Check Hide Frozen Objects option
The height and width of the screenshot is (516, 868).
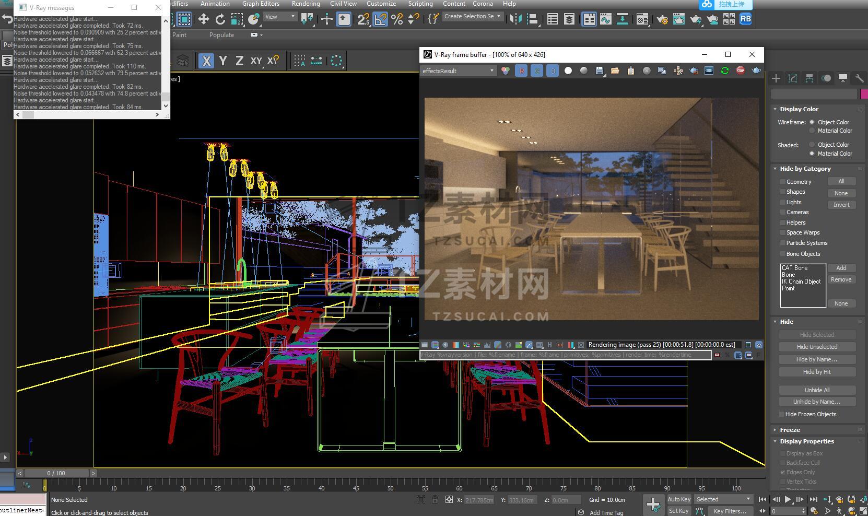click(782, 414)
